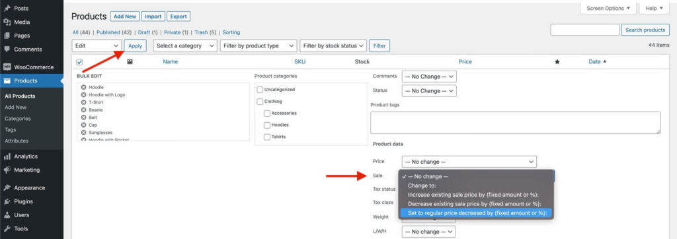The height and width of the screenshot is (239, 677).
Task: Click the product search input field
Action: pyautogui.click(x=584, y=30)
